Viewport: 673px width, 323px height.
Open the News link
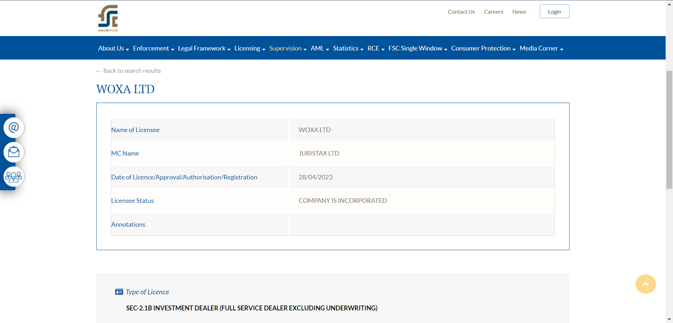point(519,12)
